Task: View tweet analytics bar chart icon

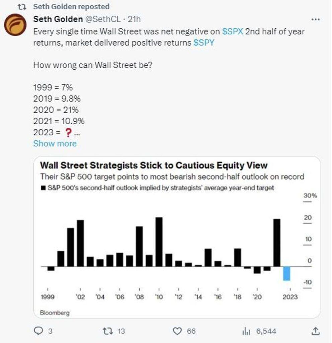Action: click(x=246, y=331)
